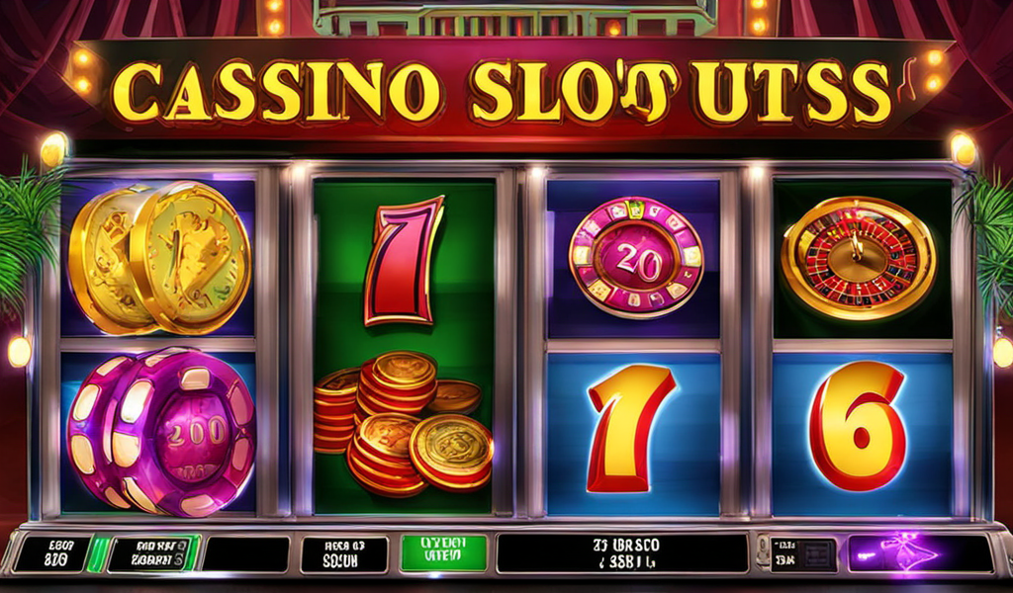Click the purple glowing spin button
This screenshot has height=593, width=1013.
point(921,554)
